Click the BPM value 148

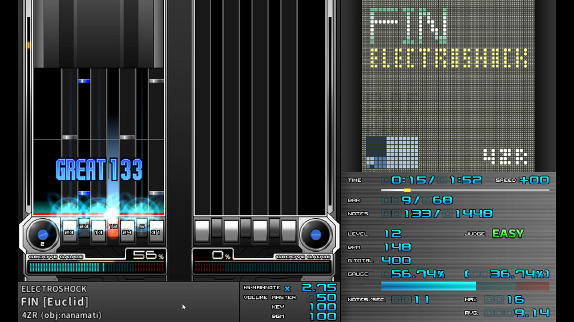tap(398, 247)
